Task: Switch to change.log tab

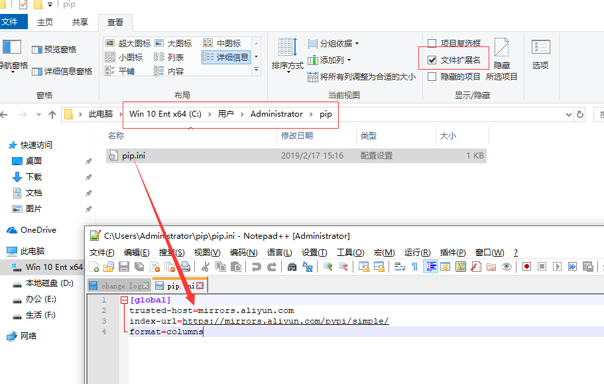Action: pyautogui.click(x=119, y=286)
